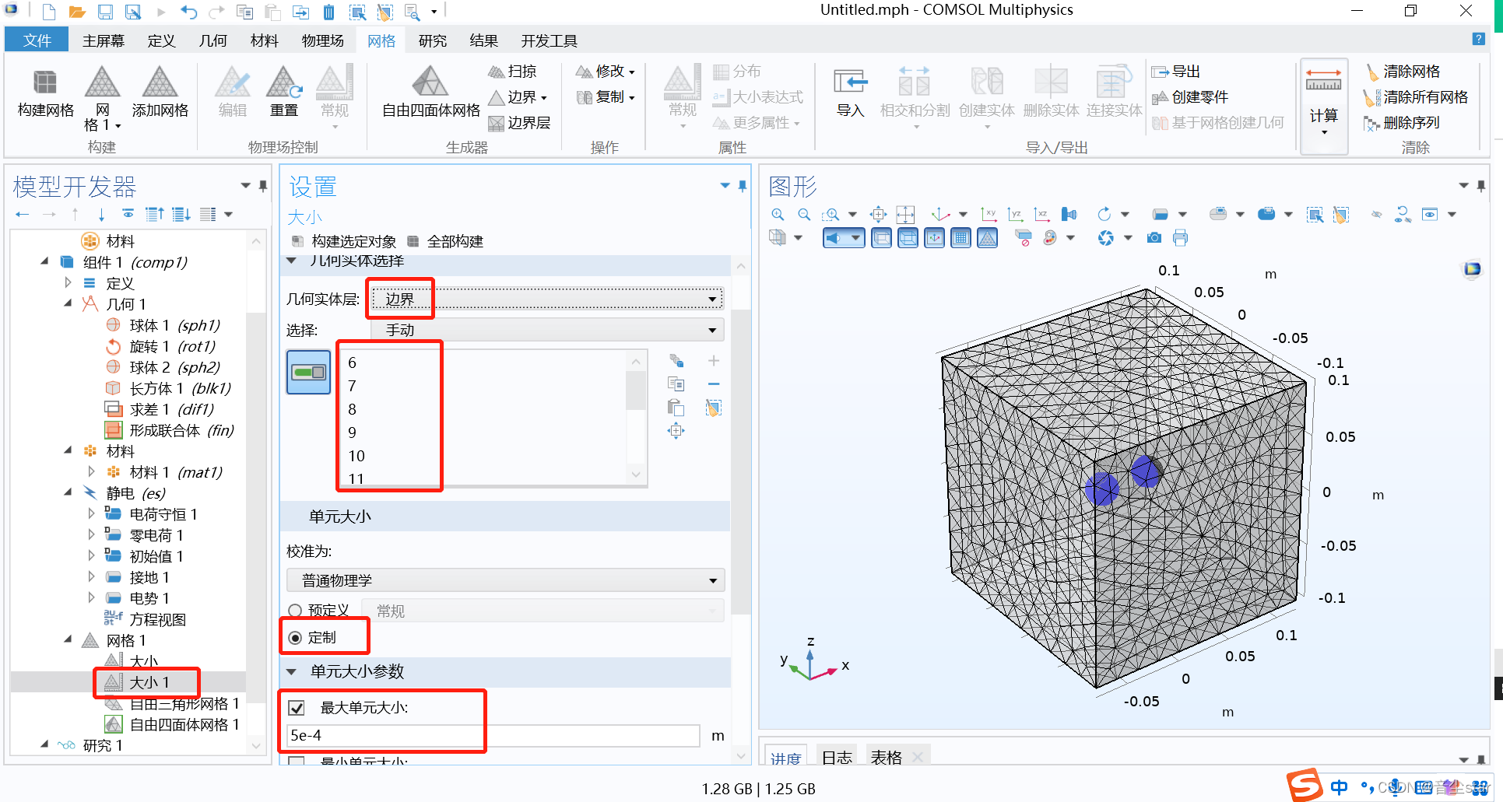Image resolution: width=1503 pixels, height=802 pixels.
Task: Click the help question mark icon
Action: coord(1479,39)
